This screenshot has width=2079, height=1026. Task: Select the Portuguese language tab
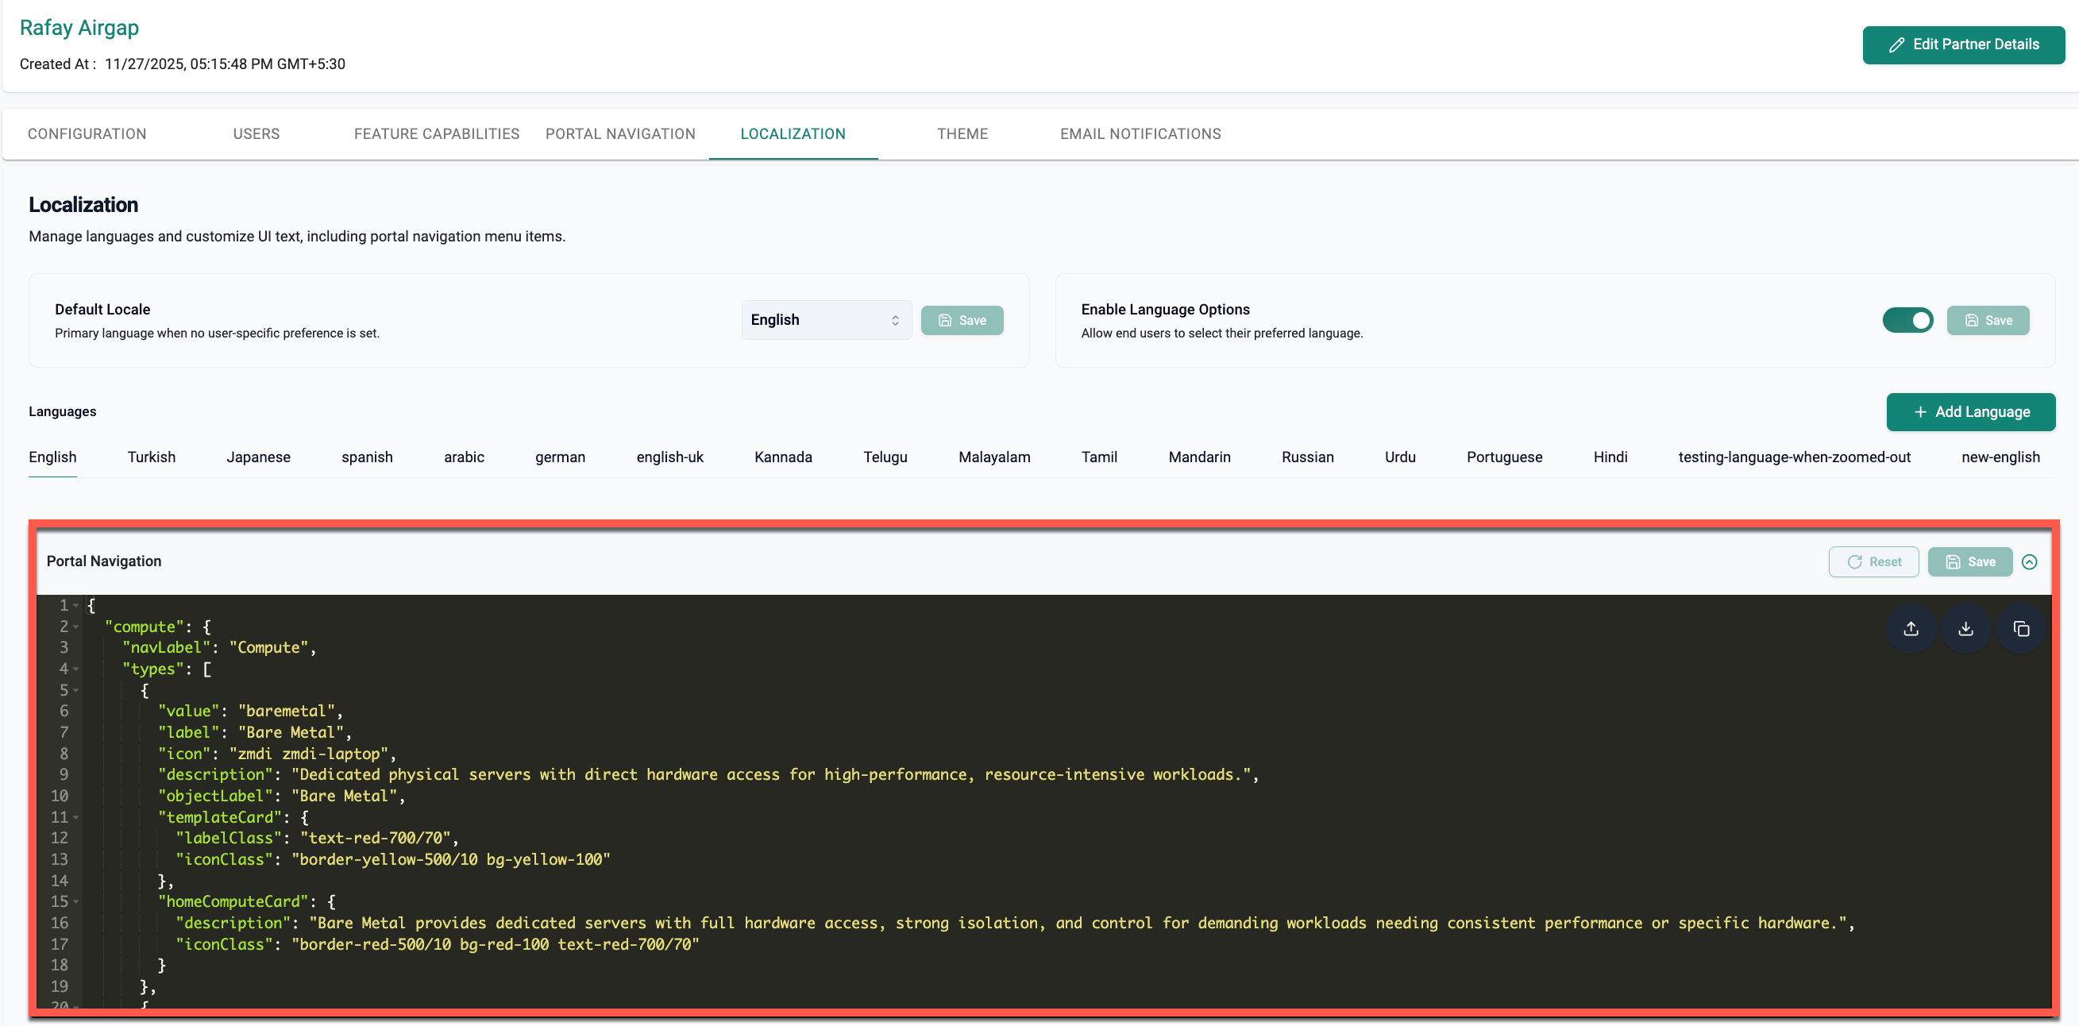(x=1503, y=457)
